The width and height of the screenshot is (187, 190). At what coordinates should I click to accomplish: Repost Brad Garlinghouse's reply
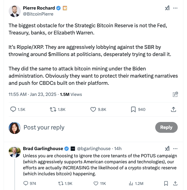(61, 183)
